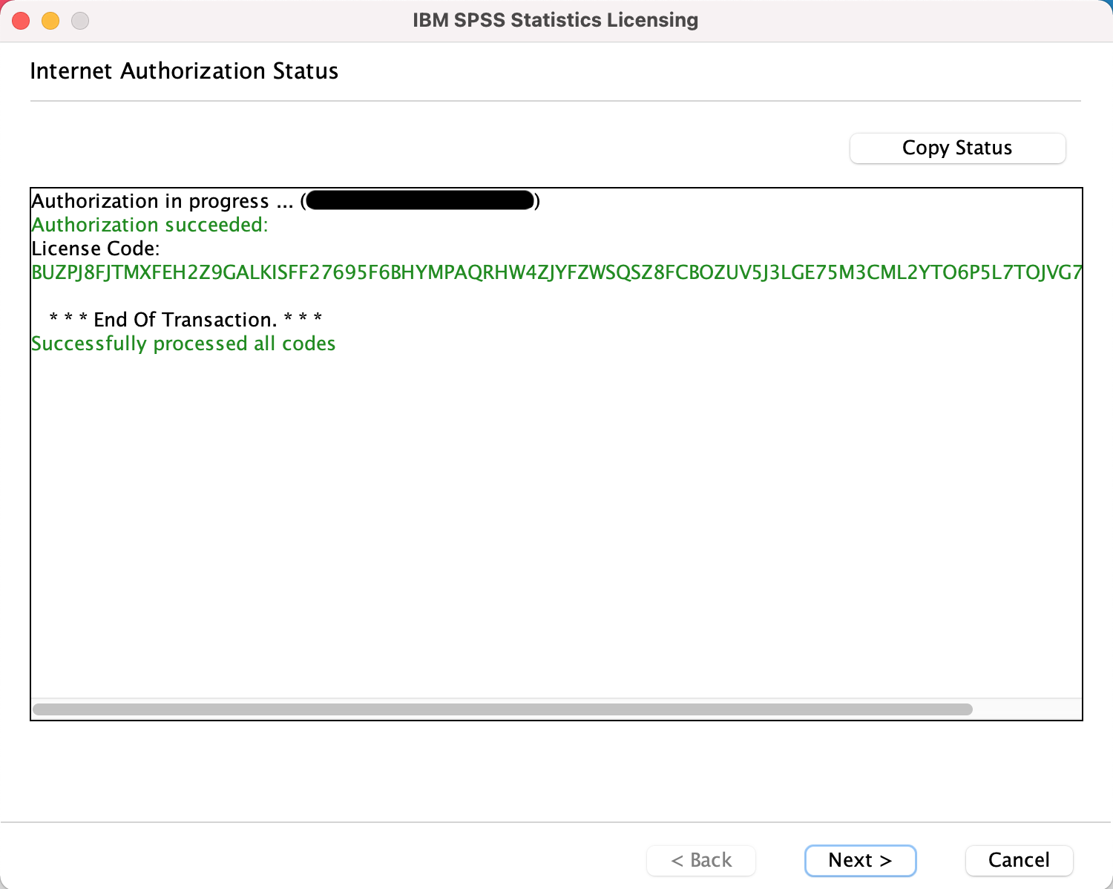Click 'Successfully processed all codes' message
This screenshot has width=1113, height=889.
tap(183, 344)
